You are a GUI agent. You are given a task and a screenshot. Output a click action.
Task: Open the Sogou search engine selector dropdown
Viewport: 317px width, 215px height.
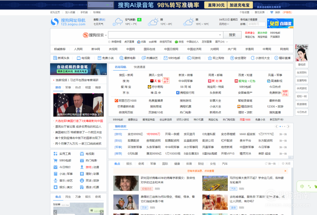pyautogui.click(x=106, y=36)
